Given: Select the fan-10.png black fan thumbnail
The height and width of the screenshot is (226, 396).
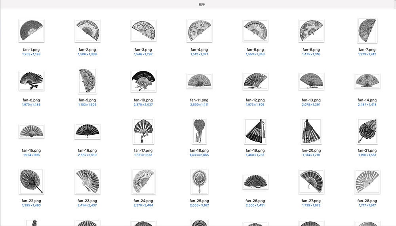Looking at the screenshot, I should point(143,81).
